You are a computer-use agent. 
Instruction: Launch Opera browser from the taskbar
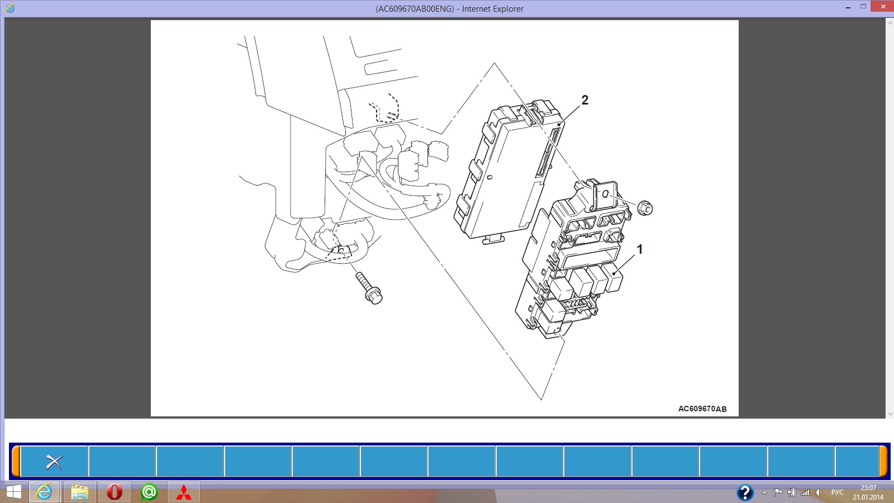114,492
